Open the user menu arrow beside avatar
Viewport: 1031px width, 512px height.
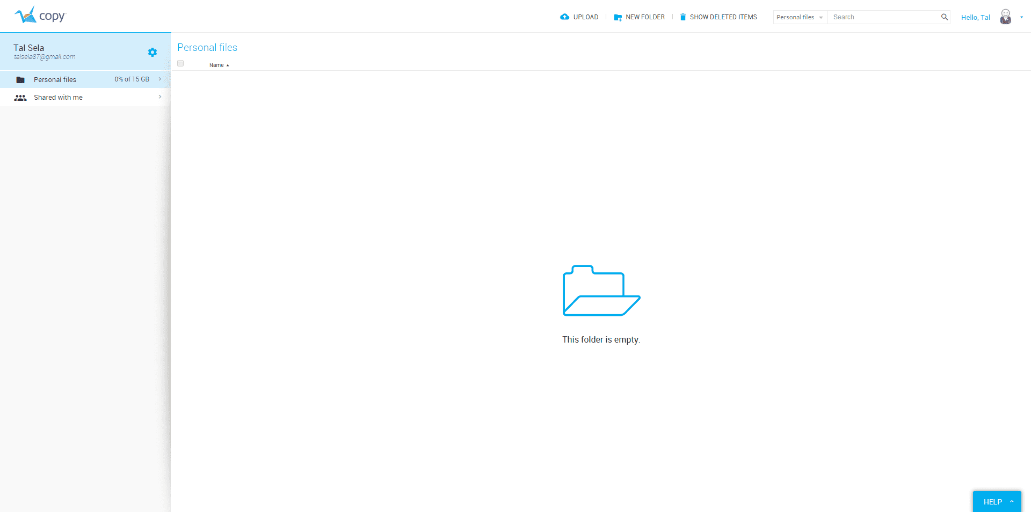pyautogui.click(x=1021, y=17)
